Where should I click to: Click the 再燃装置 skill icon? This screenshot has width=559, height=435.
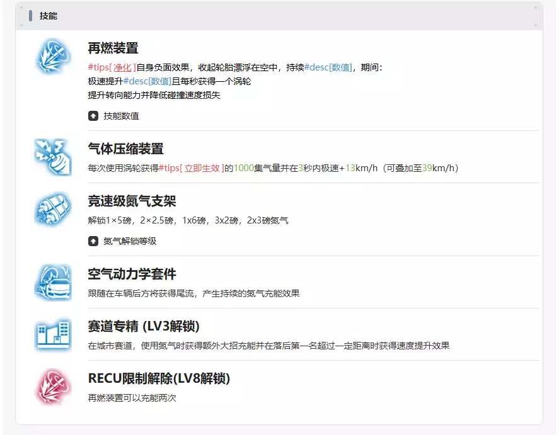pyautogui.click(x=52, y=56)
